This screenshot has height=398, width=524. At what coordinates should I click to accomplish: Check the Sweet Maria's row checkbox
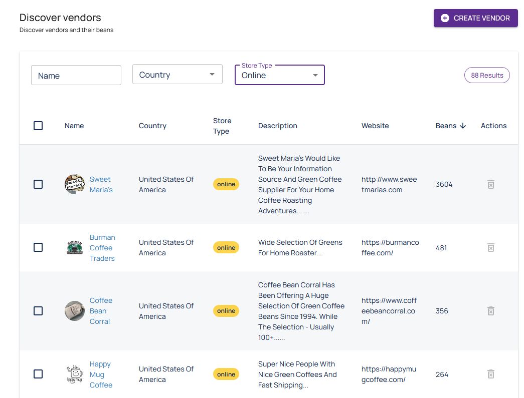(38, 184)
